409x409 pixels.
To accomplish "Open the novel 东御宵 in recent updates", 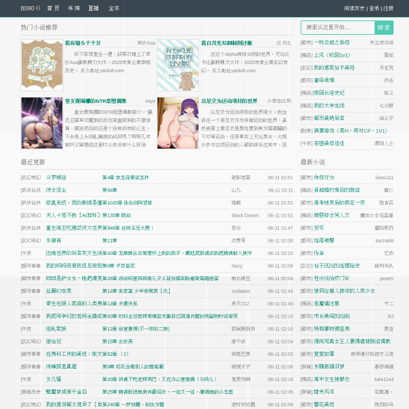I will click(53, 240).
